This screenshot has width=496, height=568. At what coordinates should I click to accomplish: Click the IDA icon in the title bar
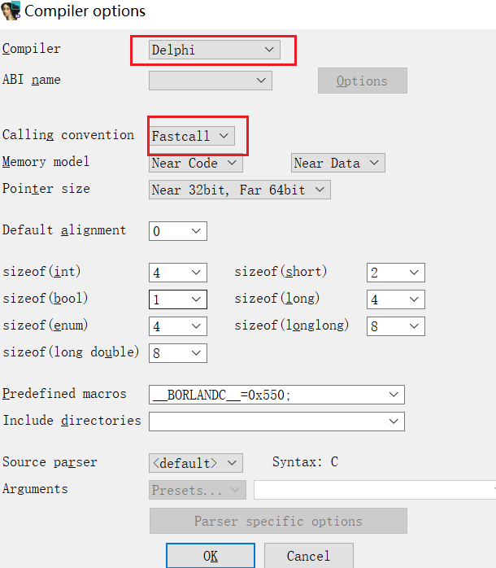tap(11, 11)
